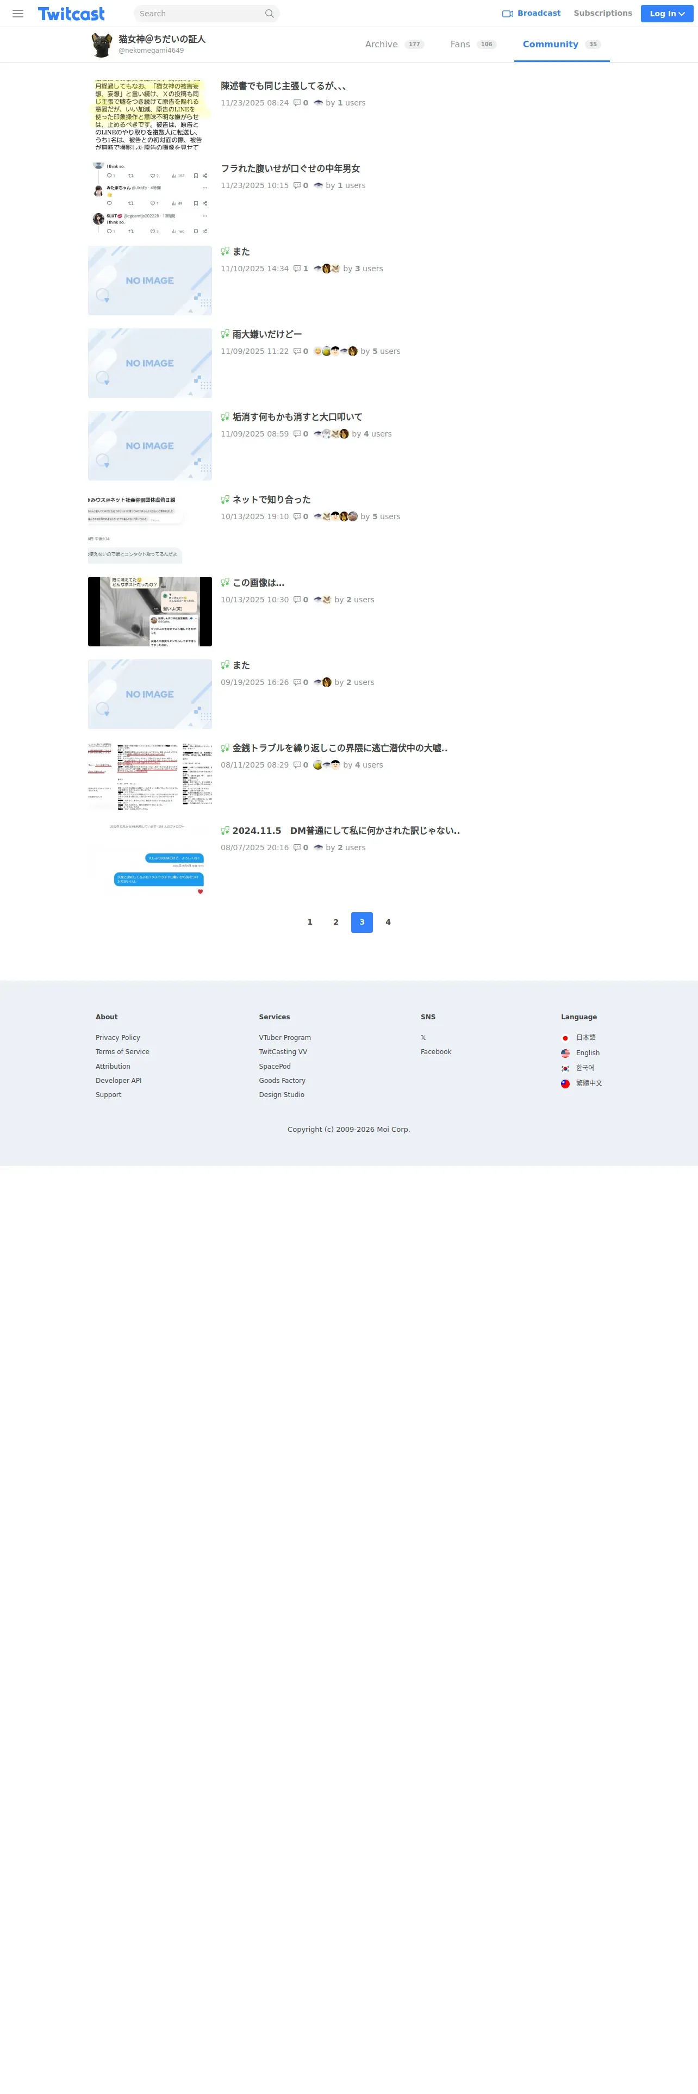698x2094 pixels.
Task: Open thumbnail of 2024.11.5 DM post
Action: pyautogui.click(x=149, y=859)
